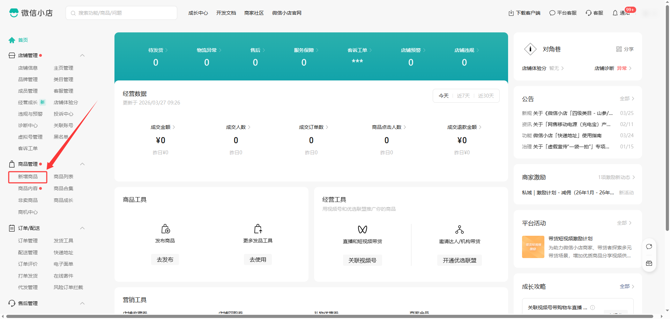Click the invite influencer network icon

pos(460,229)
